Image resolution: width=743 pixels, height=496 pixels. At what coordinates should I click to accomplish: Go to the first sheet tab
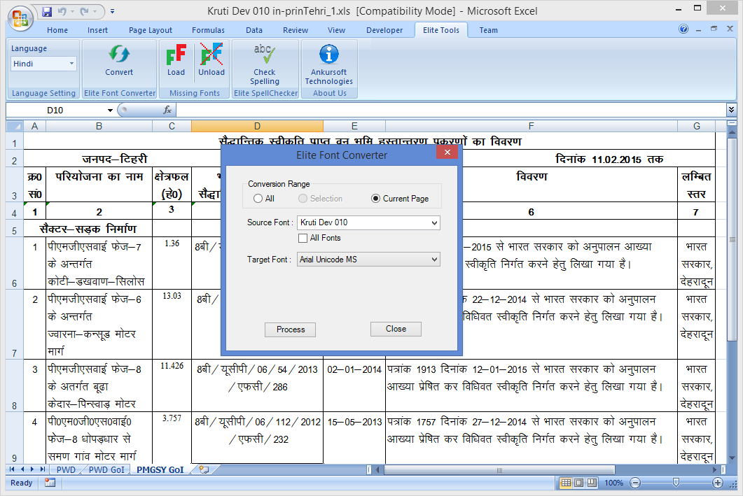(x=12, y=469)
